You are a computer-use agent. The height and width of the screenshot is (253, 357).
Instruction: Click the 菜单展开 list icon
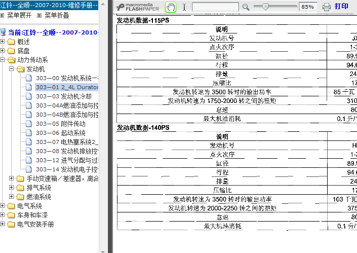click(x=2, y=16)
